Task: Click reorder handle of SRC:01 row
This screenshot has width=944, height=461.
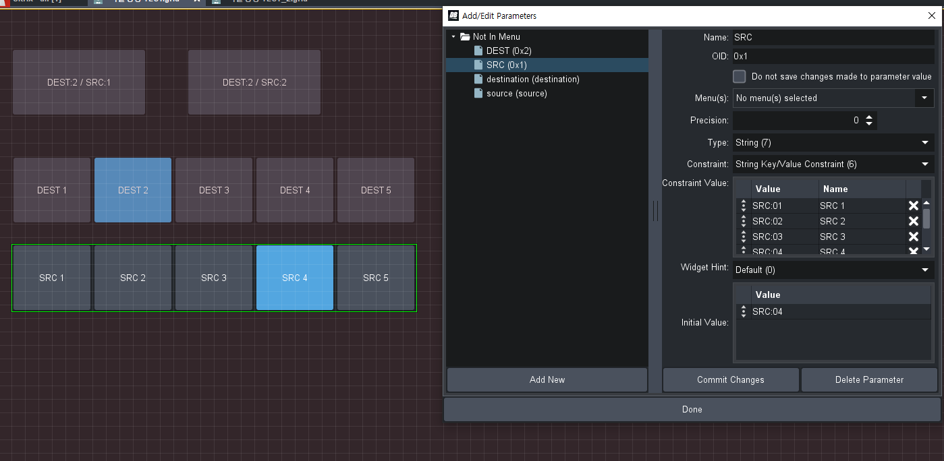Action: tap(743, 206)
